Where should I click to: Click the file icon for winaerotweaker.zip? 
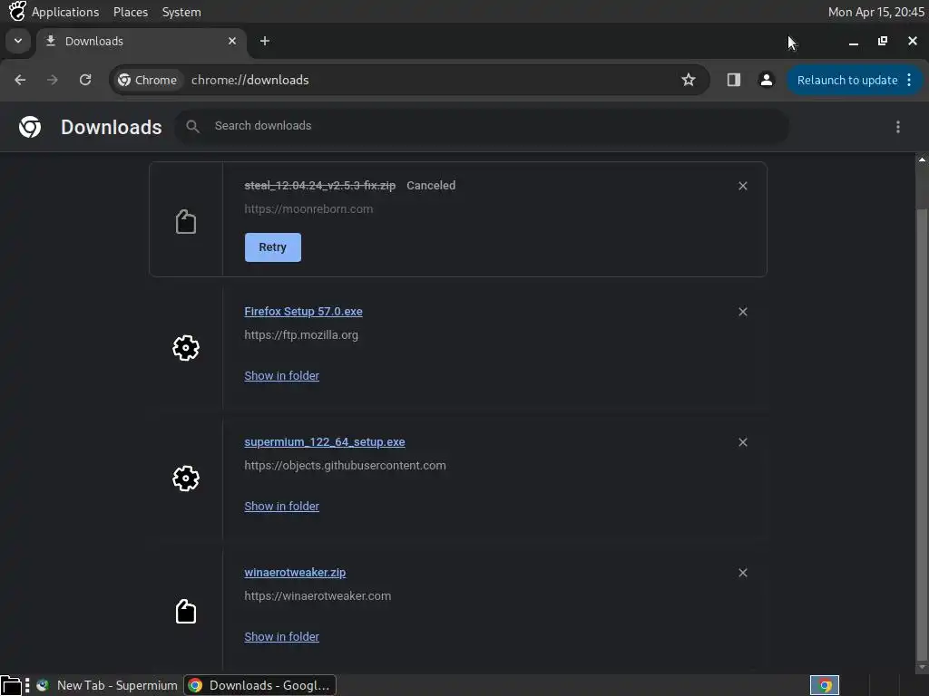pos(185,612)
